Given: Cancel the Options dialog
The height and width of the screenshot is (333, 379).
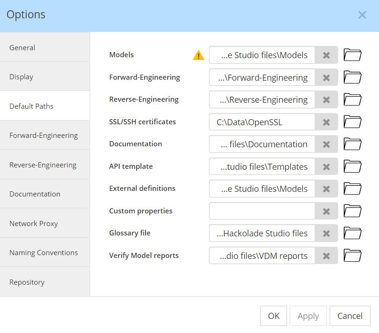Looking at the screenshot, I should pos(350,316).
